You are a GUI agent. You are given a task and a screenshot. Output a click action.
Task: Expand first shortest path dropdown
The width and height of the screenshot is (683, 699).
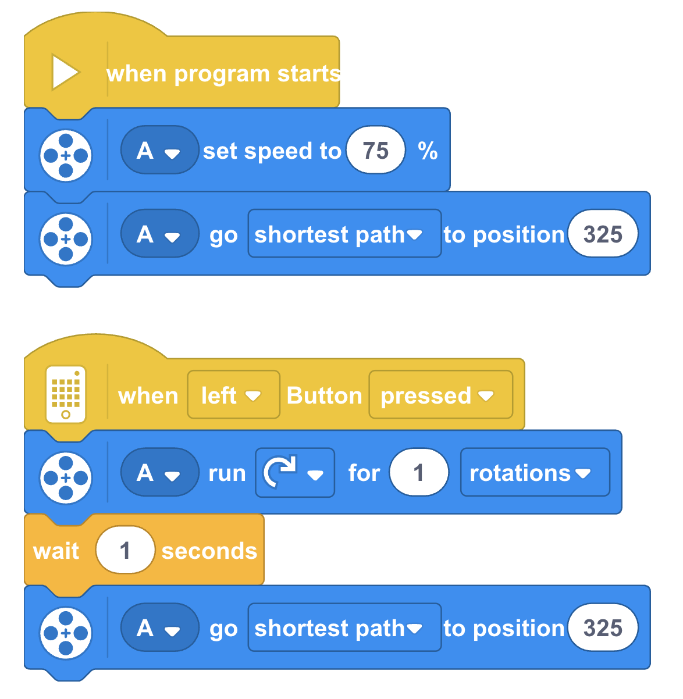tap(344, 234)
